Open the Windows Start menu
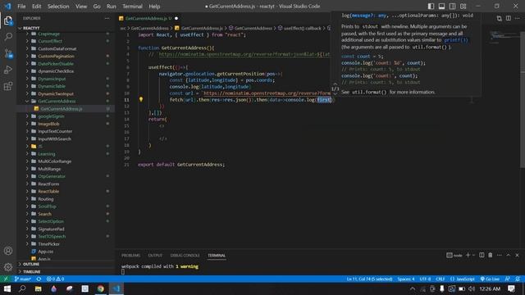This screenshot has height=295, width=525. 7,288
